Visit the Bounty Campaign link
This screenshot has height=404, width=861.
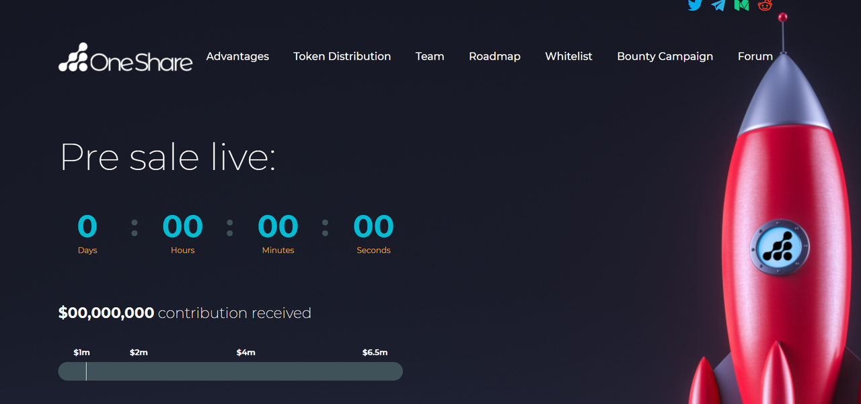[x=665, y=56]
